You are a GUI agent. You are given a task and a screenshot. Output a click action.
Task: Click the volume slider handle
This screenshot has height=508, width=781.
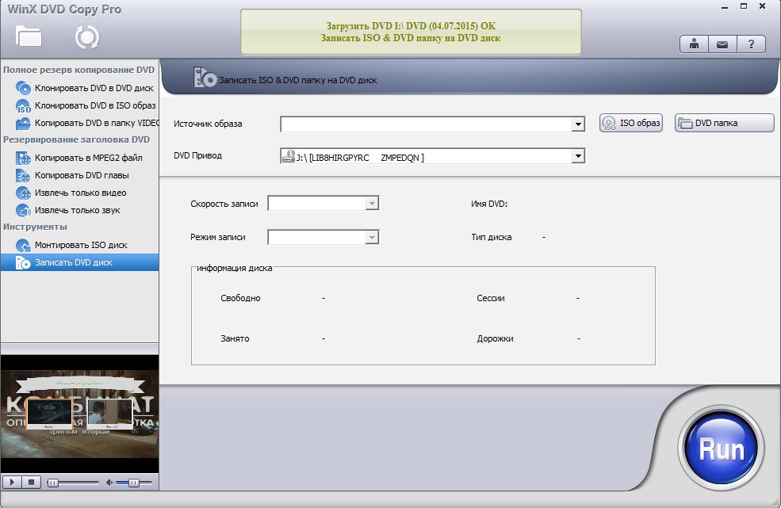click(x=133, y=483)
